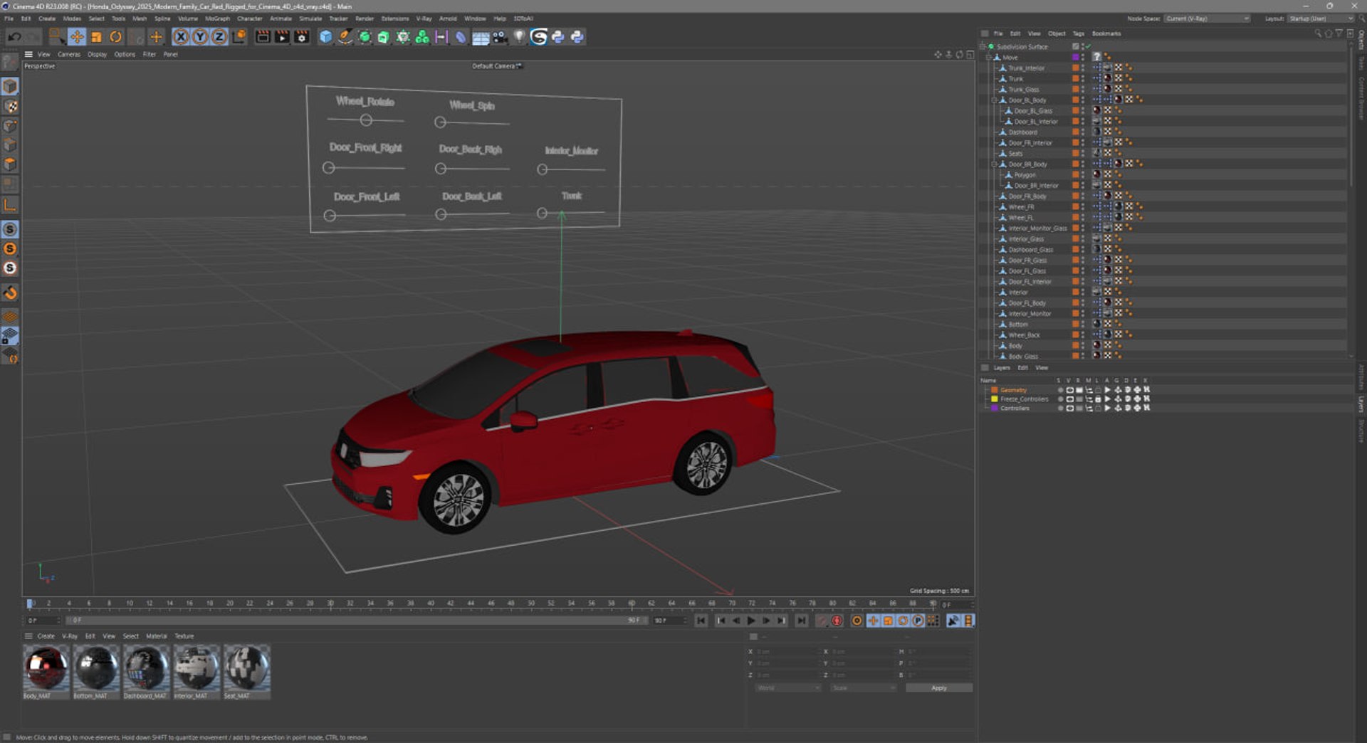Toggle solo dot for Controllers layer
1367x743 pixels.
pos(1060,409)
